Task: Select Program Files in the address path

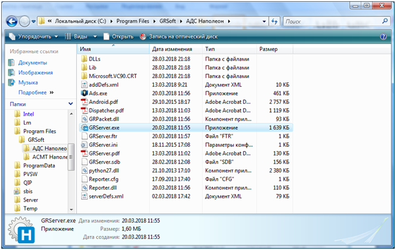Action: 132,21
